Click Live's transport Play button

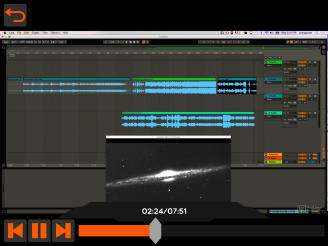click(127, 42)
